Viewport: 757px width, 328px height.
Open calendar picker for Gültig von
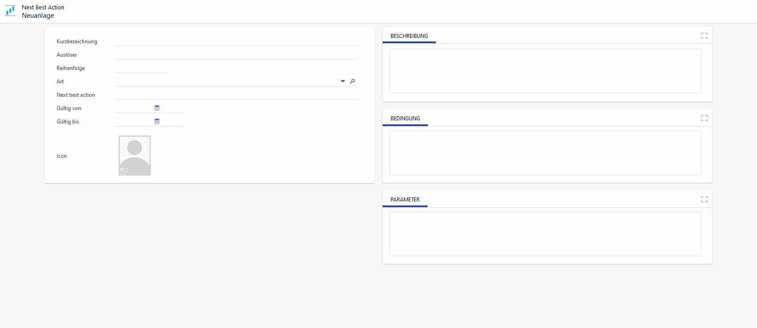coord(157,108)
